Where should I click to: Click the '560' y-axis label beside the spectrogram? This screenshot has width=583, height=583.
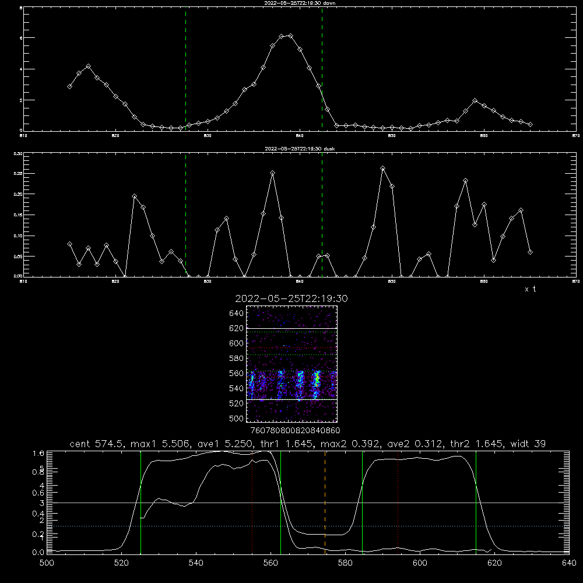point(237,374)
